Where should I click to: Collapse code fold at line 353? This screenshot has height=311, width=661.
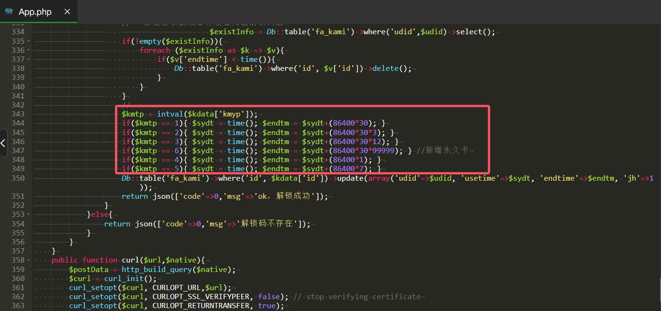tap(28, 214)
